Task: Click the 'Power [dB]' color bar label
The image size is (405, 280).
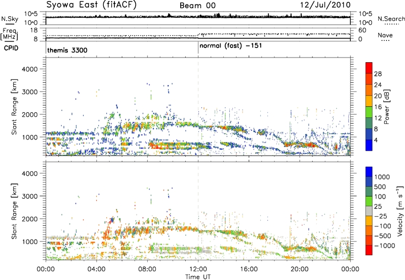Action: 386,107
